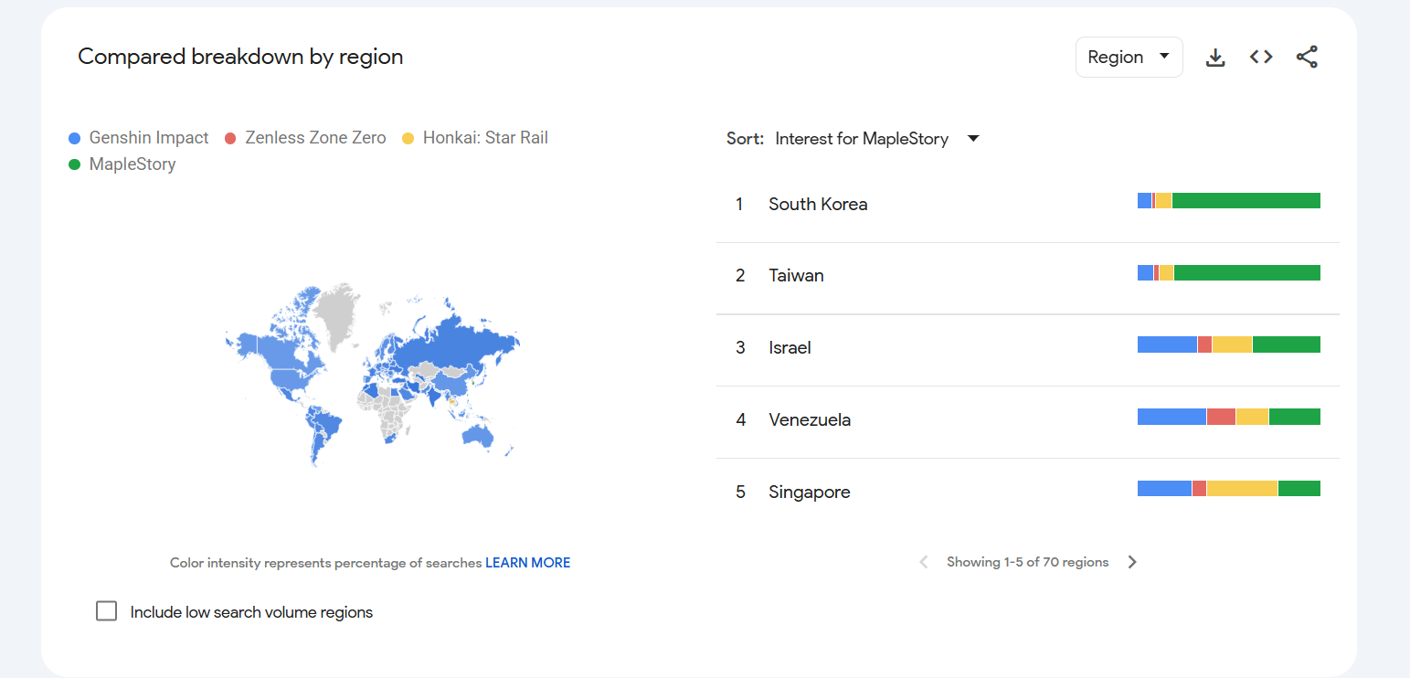Click the green MapleStory legend dot
The image size is (1410, 678).
75,164
